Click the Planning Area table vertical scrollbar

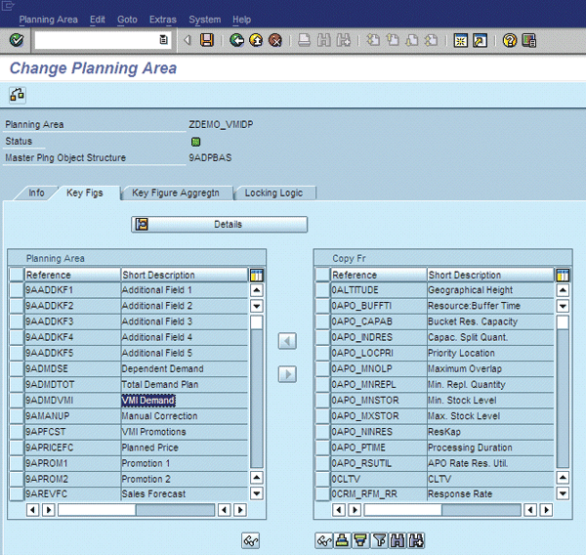pos(257,391)
